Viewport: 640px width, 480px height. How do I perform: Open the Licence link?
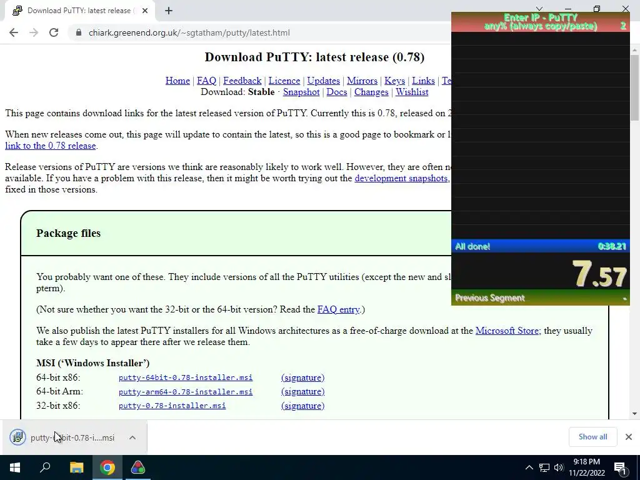point(284,81)
